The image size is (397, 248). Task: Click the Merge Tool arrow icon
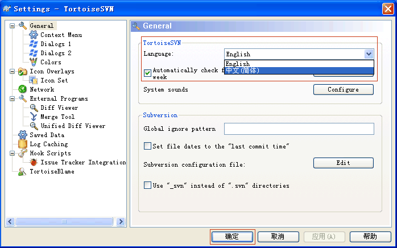click(34, 117)
